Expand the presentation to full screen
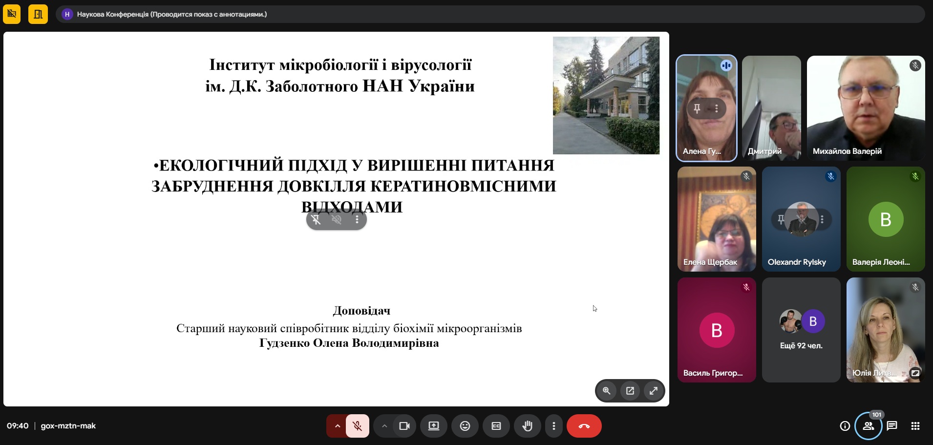Viewport: 933px width, 445px height. pos(654,391)
